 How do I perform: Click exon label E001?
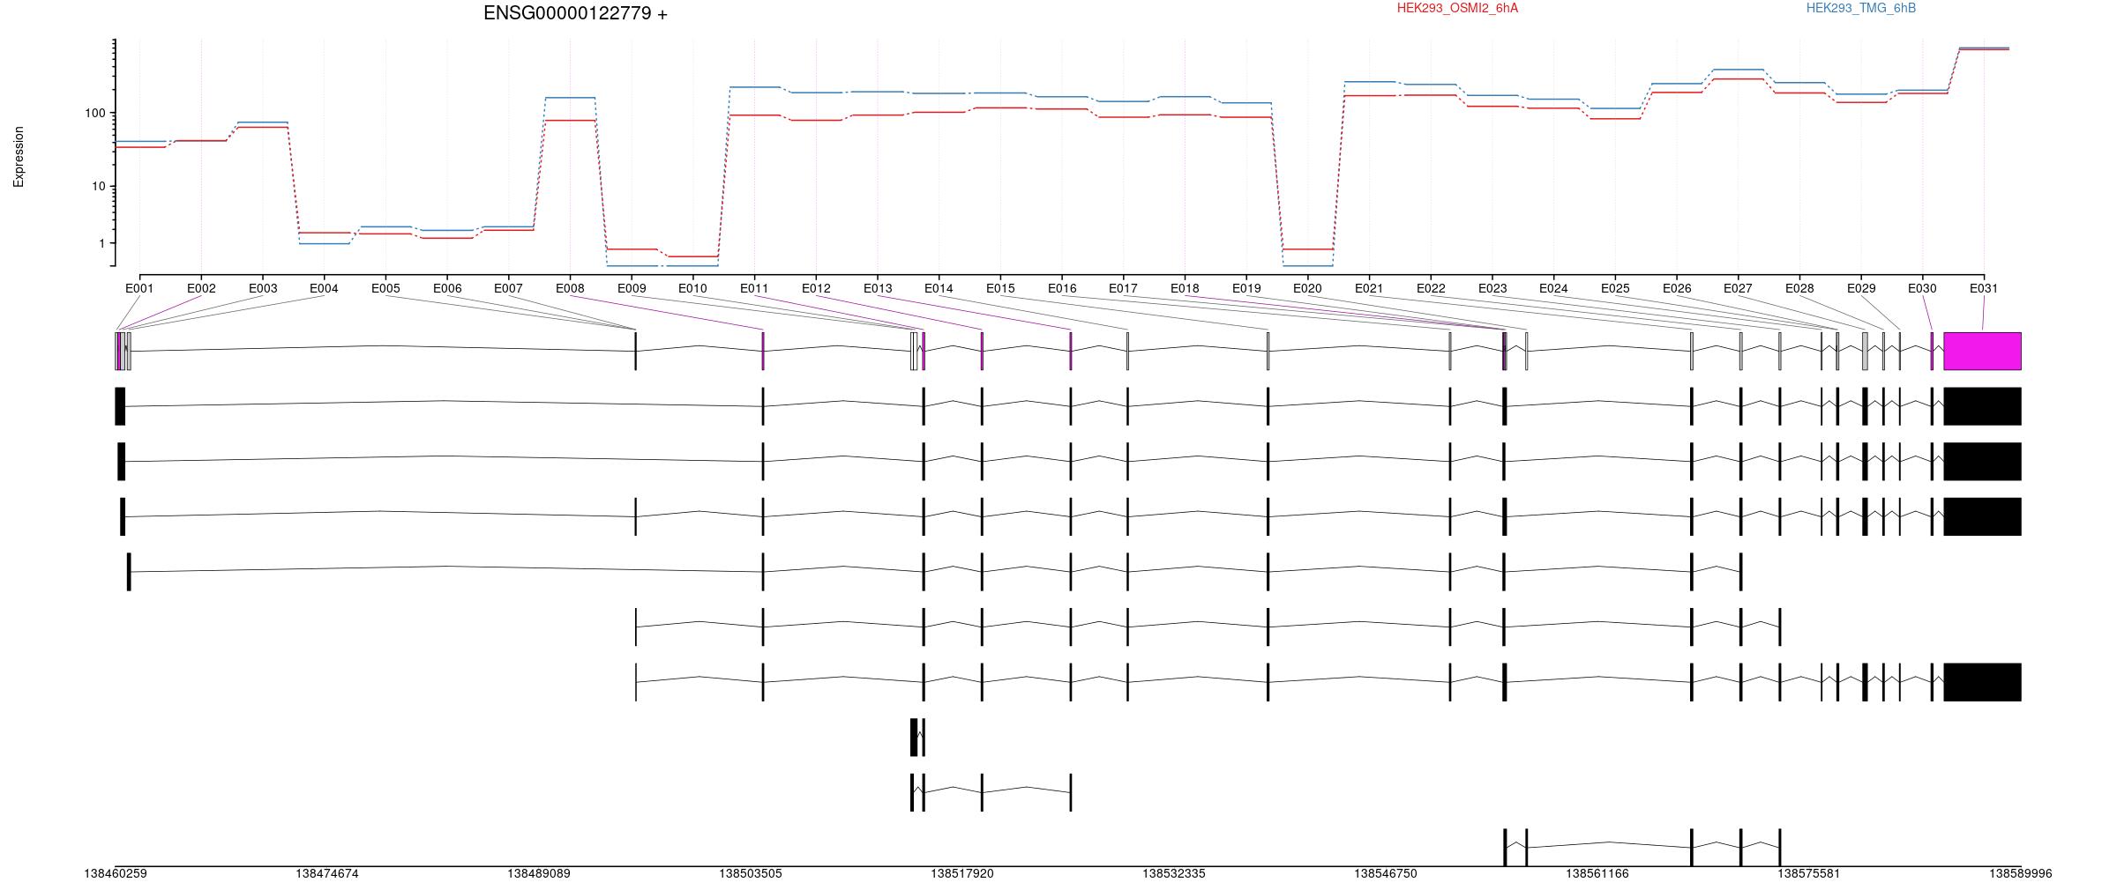139,288
